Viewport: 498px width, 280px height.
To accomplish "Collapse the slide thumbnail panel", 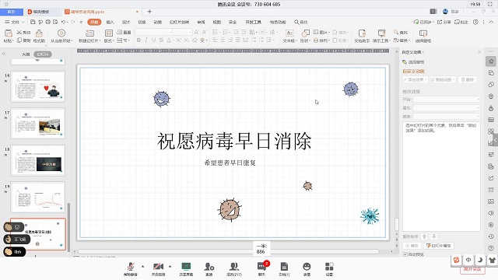I will (4, 54).
